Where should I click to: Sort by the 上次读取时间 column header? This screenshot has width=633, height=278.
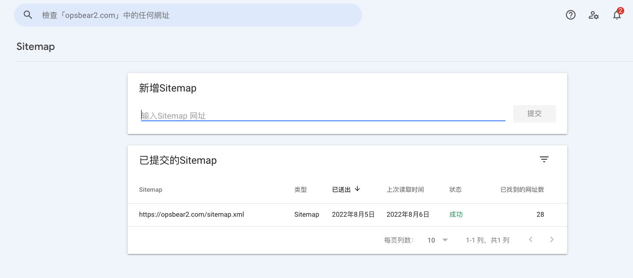[405, 190]
